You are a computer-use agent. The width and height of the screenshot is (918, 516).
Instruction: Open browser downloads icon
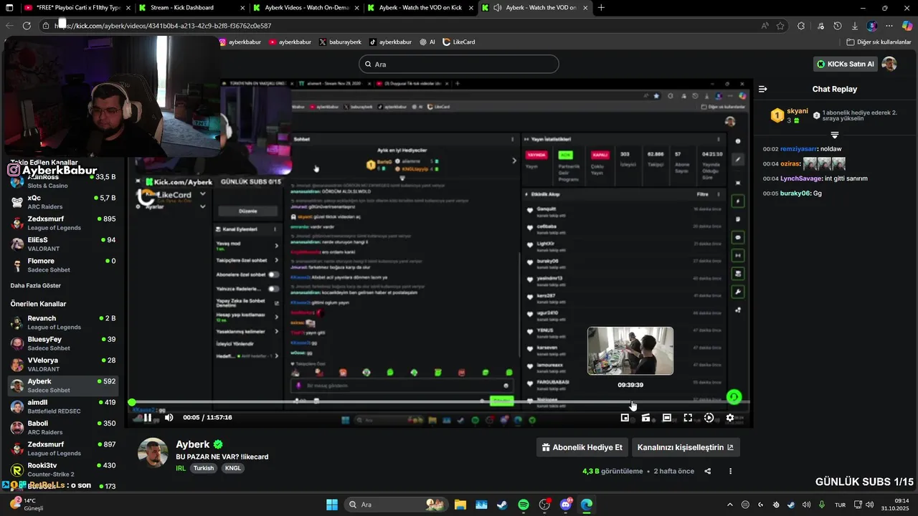pyautogui.click(x=855, y=26)
